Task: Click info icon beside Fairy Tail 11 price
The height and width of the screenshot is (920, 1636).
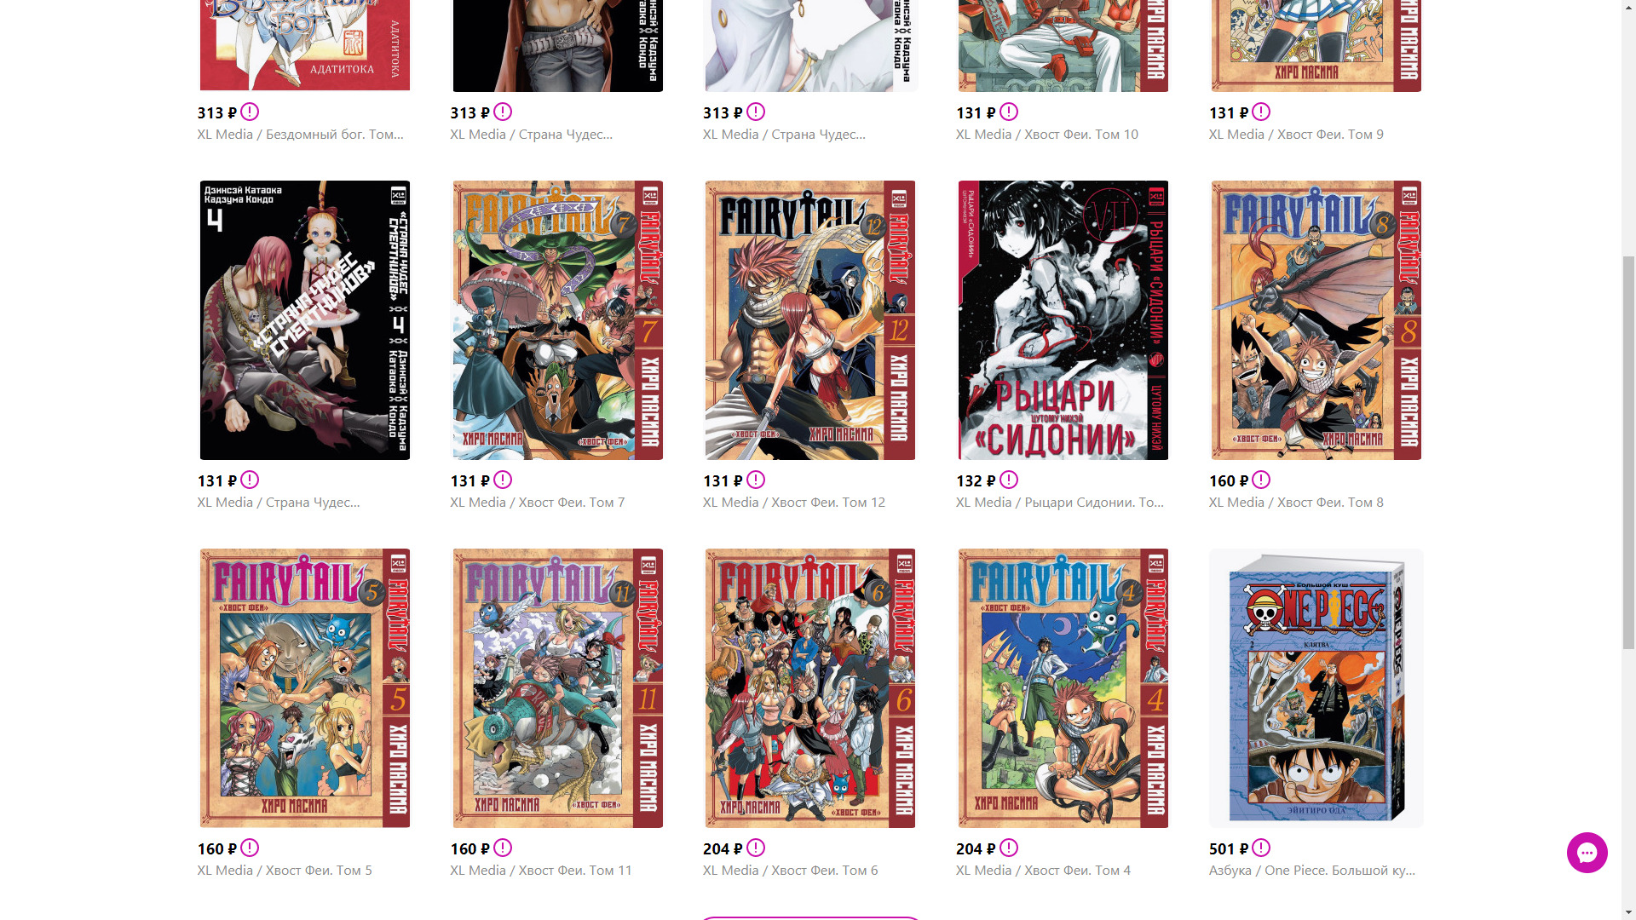Action: coord(503,848)
